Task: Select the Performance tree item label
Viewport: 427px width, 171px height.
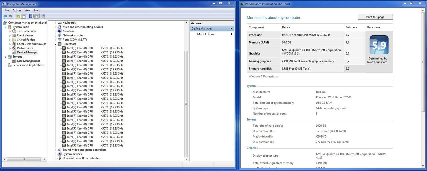Action: [25, 48]
